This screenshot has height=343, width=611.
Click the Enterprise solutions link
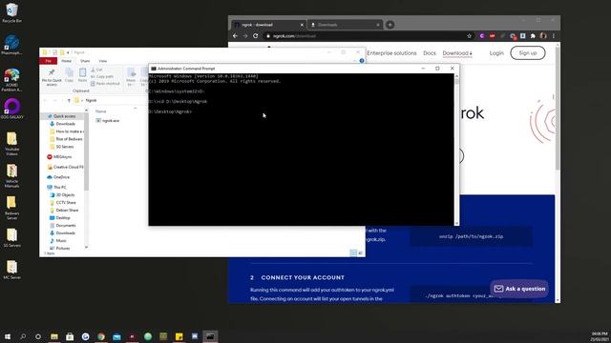point(391,53)
